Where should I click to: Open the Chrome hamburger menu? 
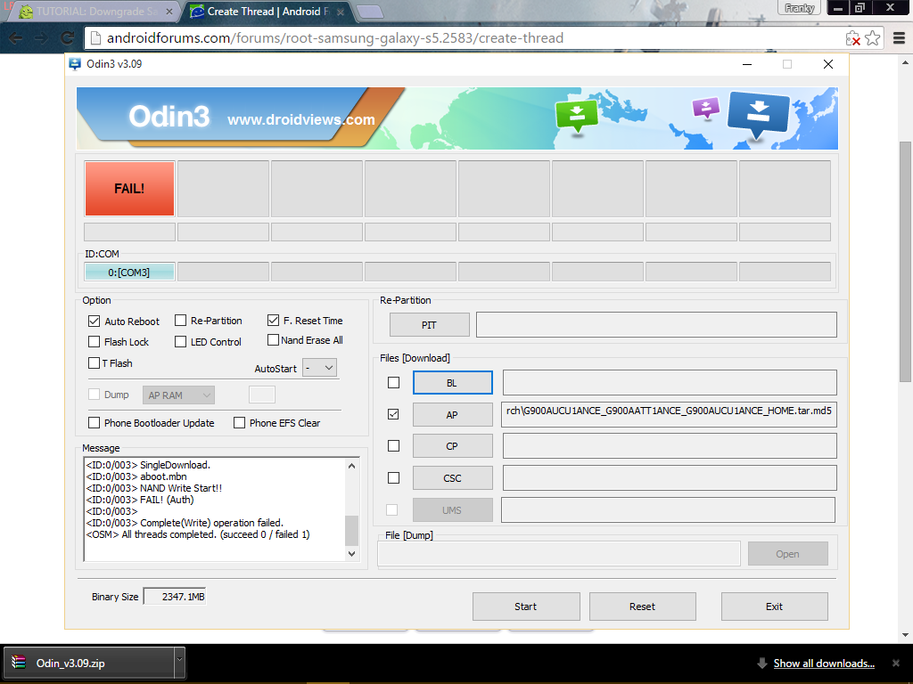[x=899, y=38]
